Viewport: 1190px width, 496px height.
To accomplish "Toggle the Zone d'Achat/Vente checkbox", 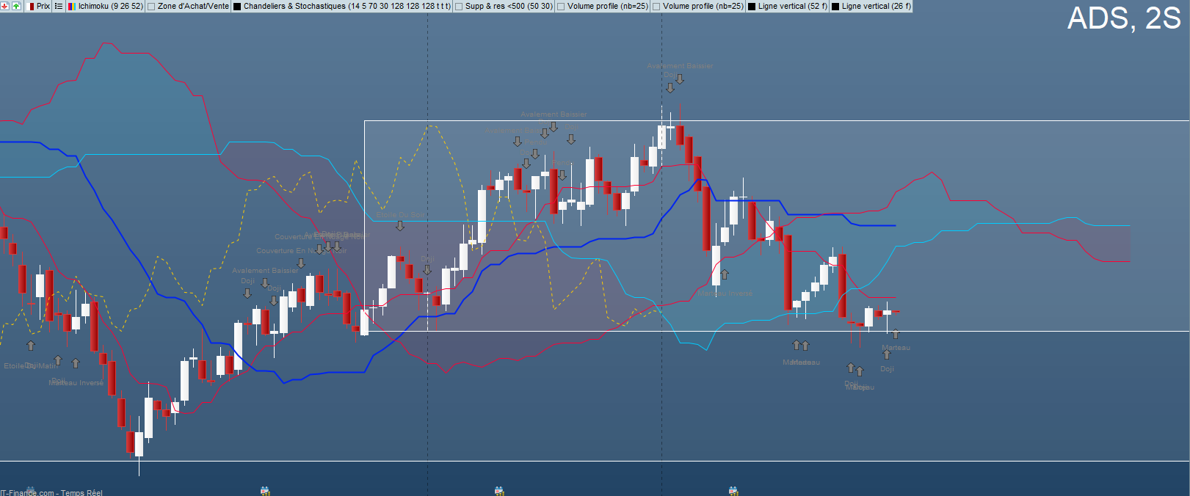I will point(151,6).
